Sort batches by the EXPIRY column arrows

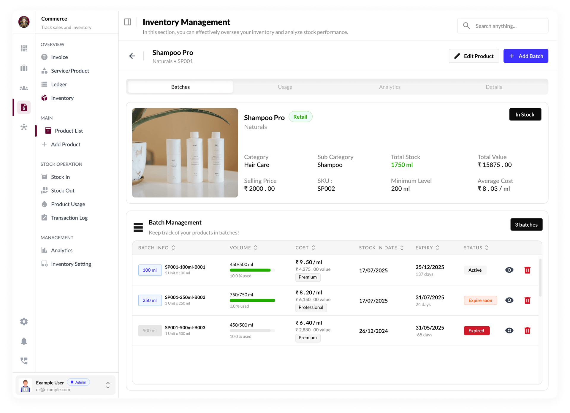point(437,247)
